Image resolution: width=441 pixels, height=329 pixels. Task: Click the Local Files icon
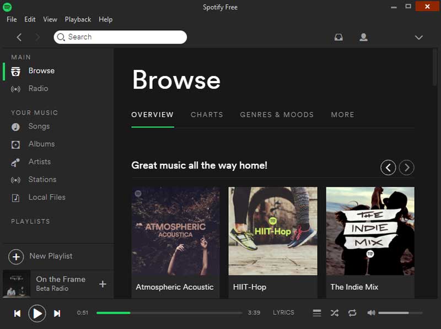(x=15, y=198)
